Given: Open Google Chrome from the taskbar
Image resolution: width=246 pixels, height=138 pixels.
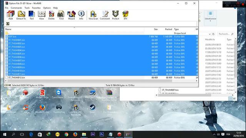Looking at the screenshot, I should point(66,135).
